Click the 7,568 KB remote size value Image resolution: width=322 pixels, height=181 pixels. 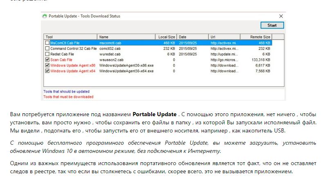coord(263,71)
